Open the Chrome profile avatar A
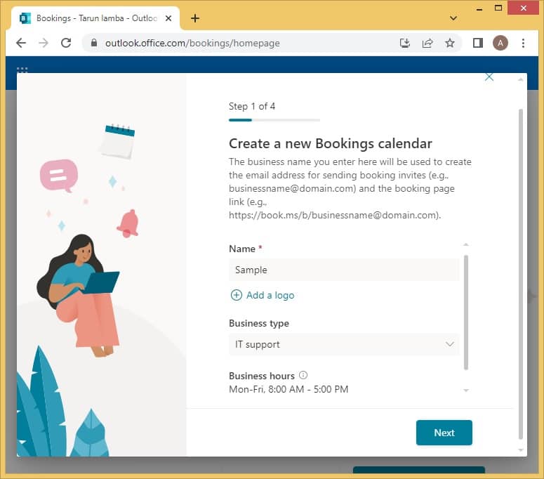544x479 pixels. click(x=500, y=43)
